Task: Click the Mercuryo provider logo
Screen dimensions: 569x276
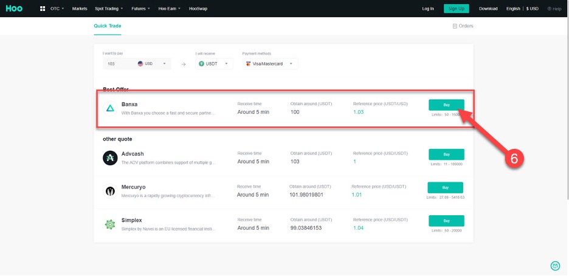Action: [x=110, y=191]
